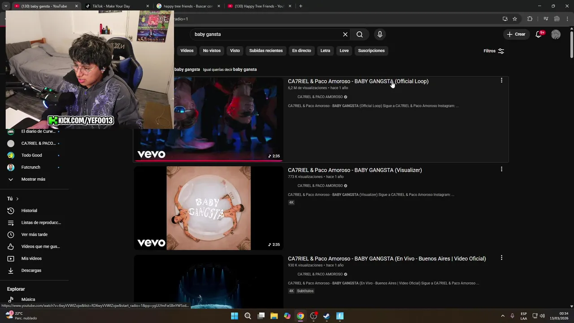Show hidden system tray icons

[x=503, y=316]
